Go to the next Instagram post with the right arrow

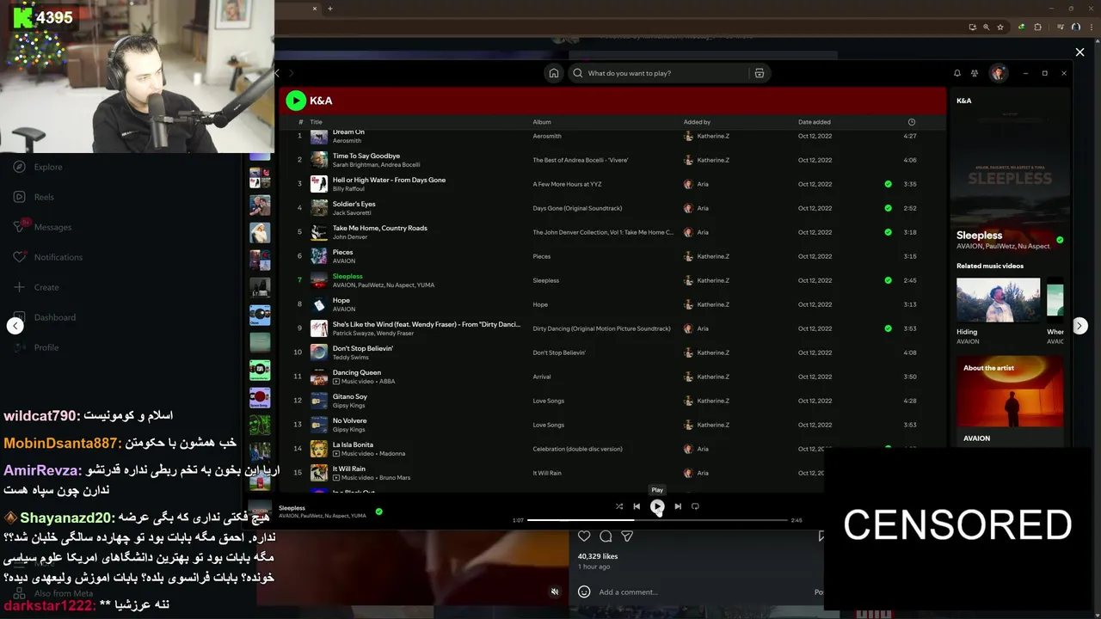(x=1079, y=326)
